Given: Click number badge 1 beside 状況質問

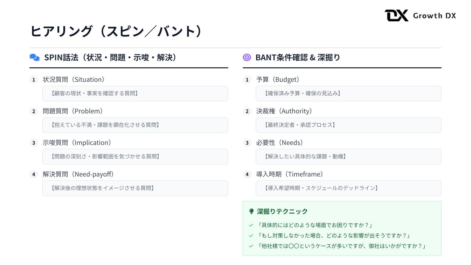Looking at the screenshot, I should [x=33, y=79].
